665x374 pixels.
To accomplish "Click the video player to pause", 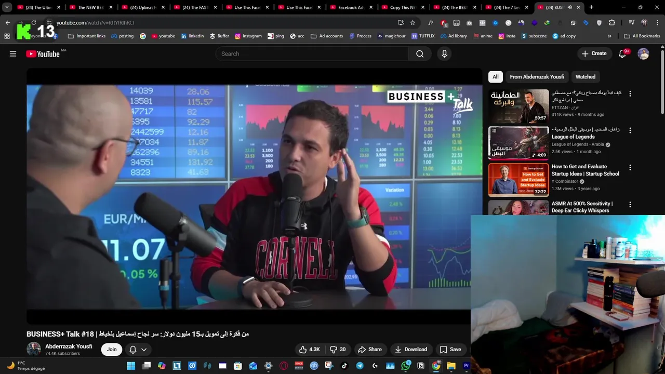I will click(x=254, y=196).
